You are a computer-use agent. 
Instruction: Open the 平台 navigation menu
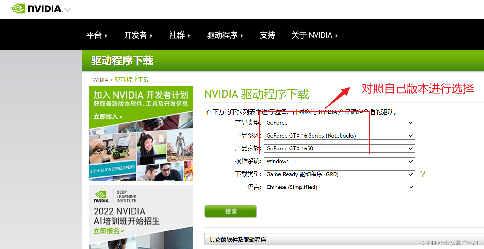97,35
